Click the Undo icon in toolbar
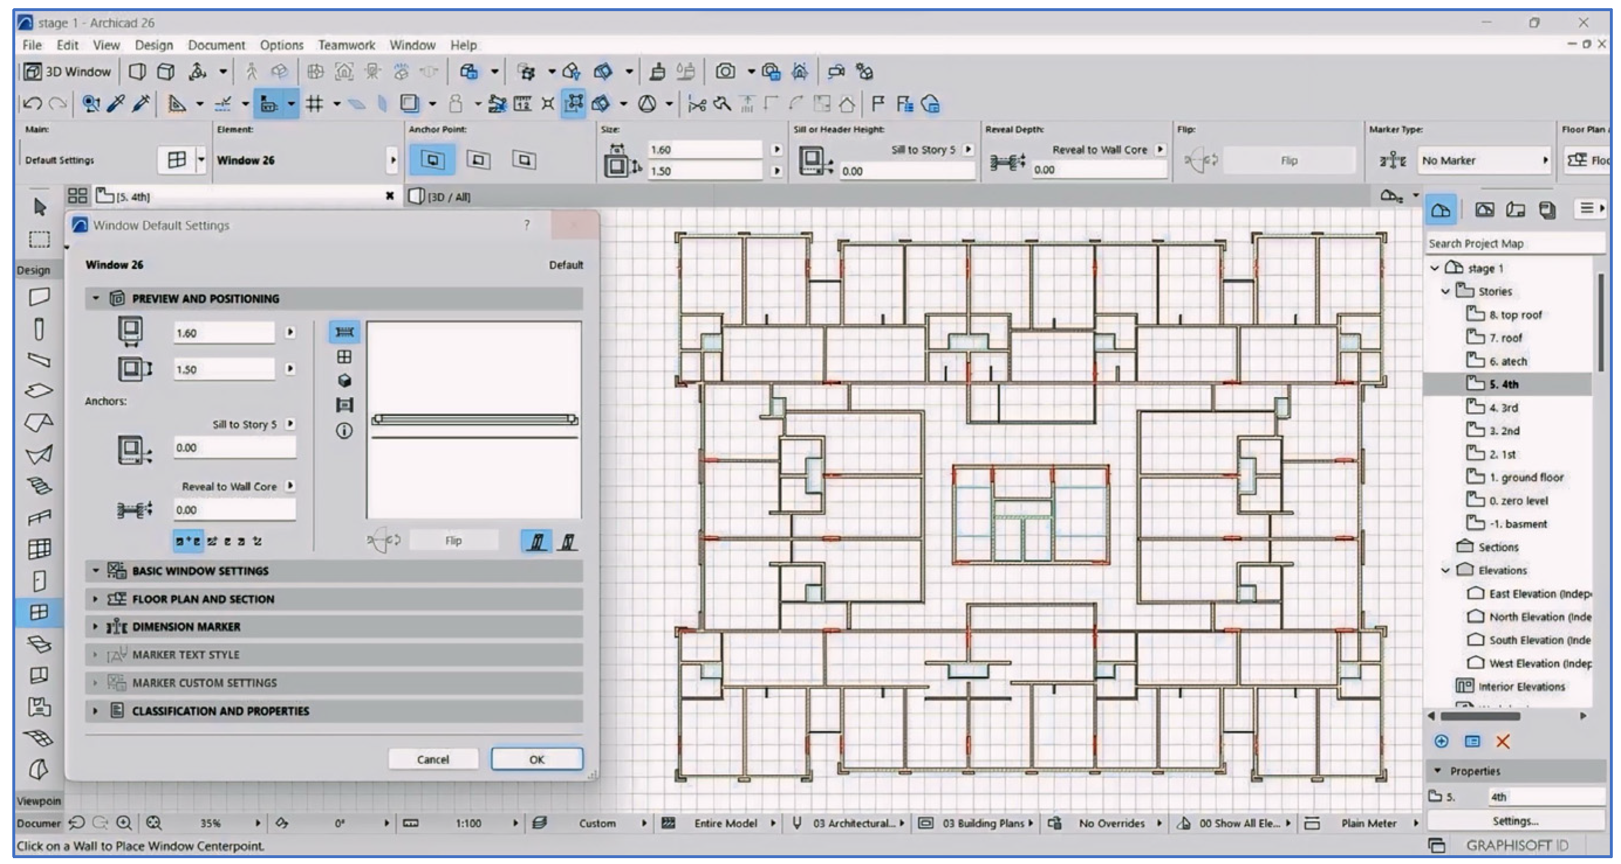The height and width of the screenshot is (864, 1621). point(33,104)
